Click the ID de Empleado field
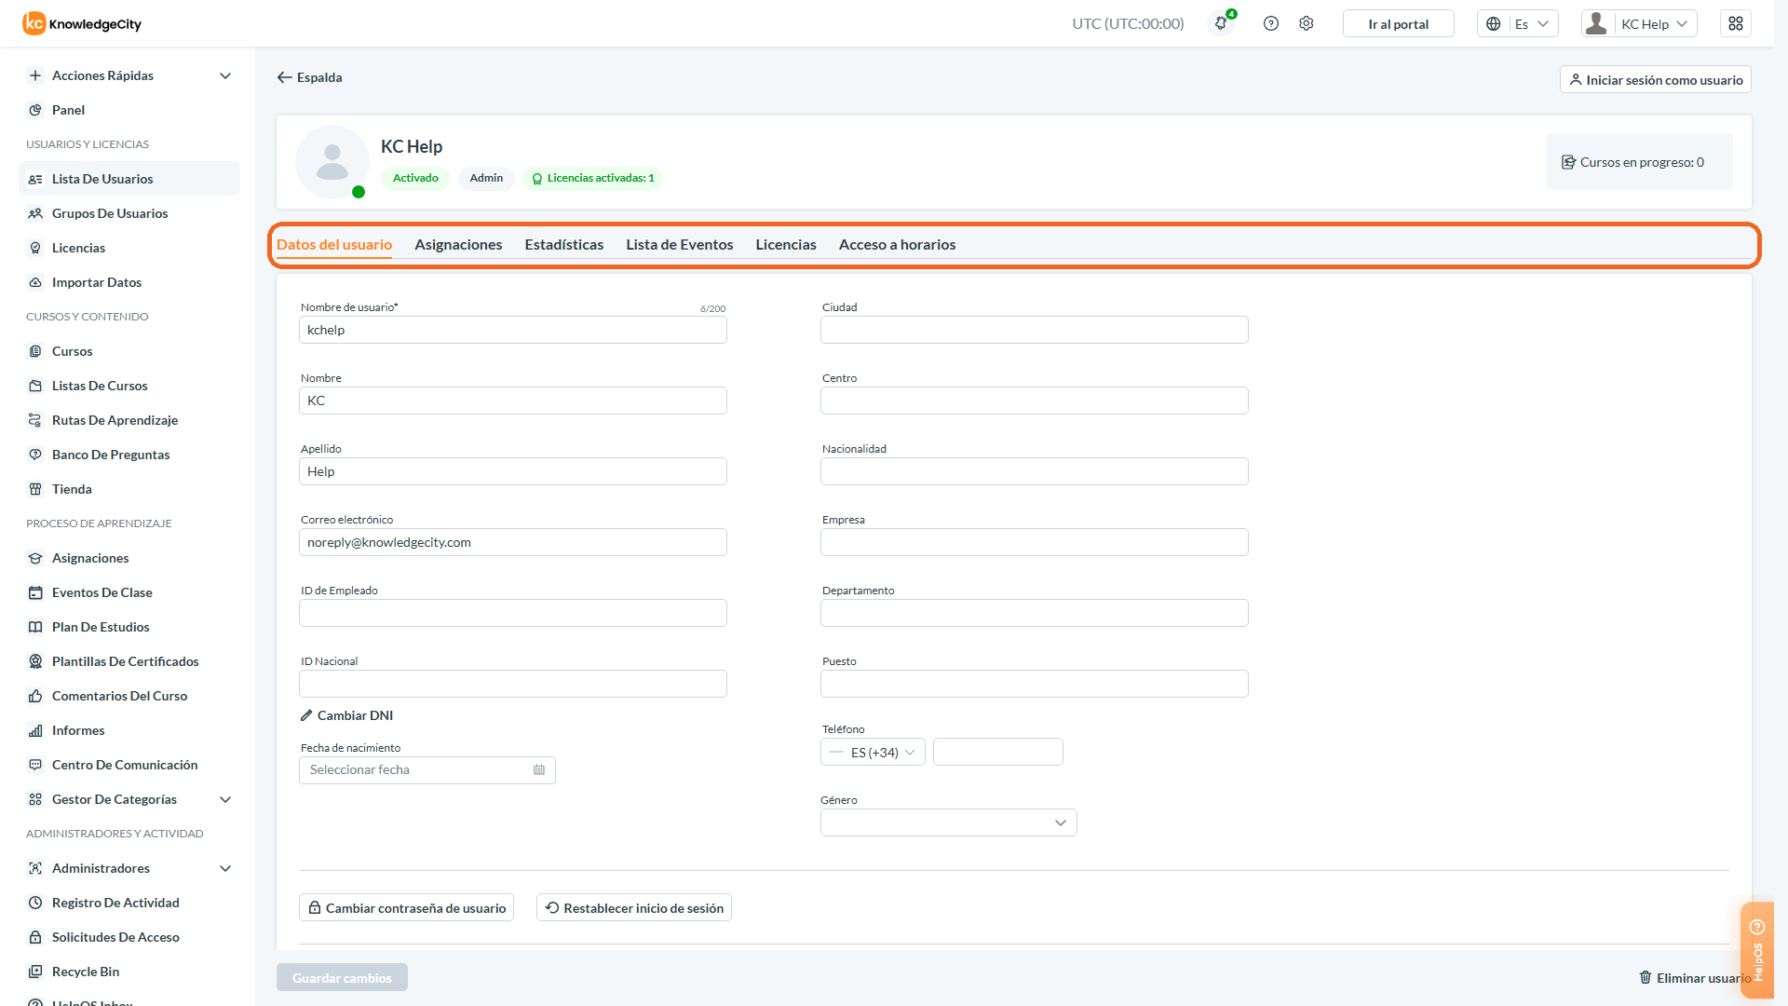This screenshot has height=1006, width=1788. [x=513, y=613]
